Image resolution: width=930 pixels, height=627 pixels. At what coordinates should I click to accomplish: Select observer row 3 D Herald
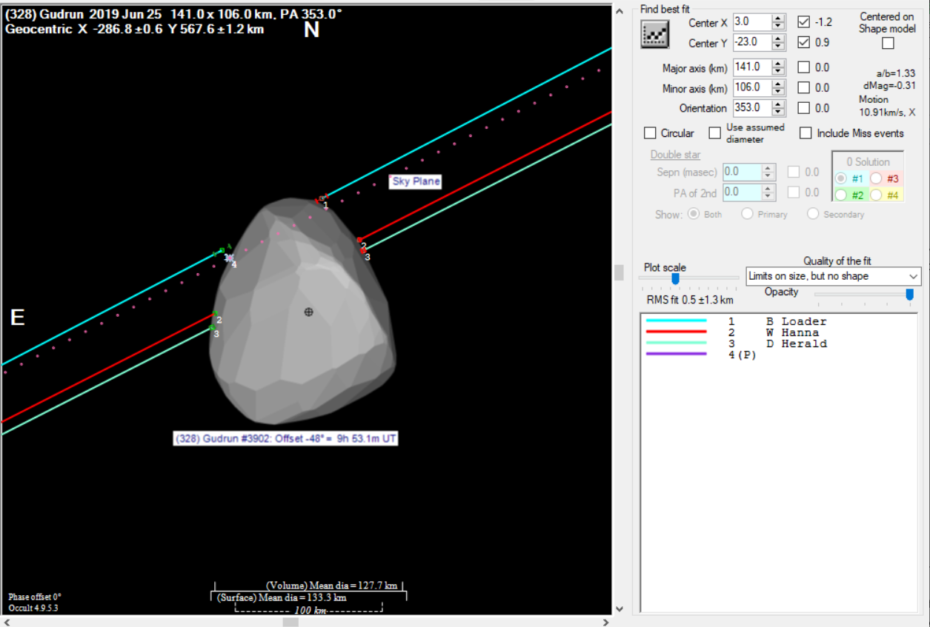736,343
